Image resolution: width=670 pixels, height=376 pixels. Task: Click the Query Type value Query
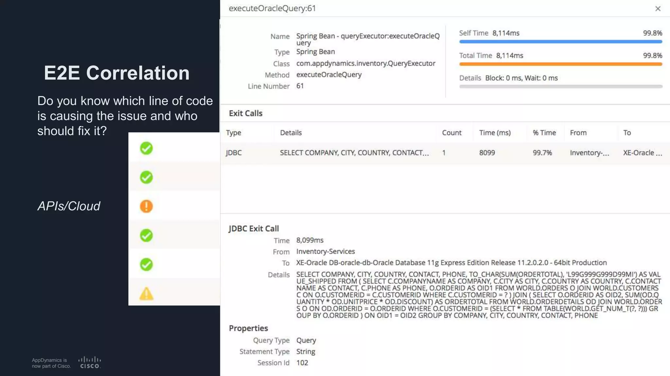tap(306, 340)
